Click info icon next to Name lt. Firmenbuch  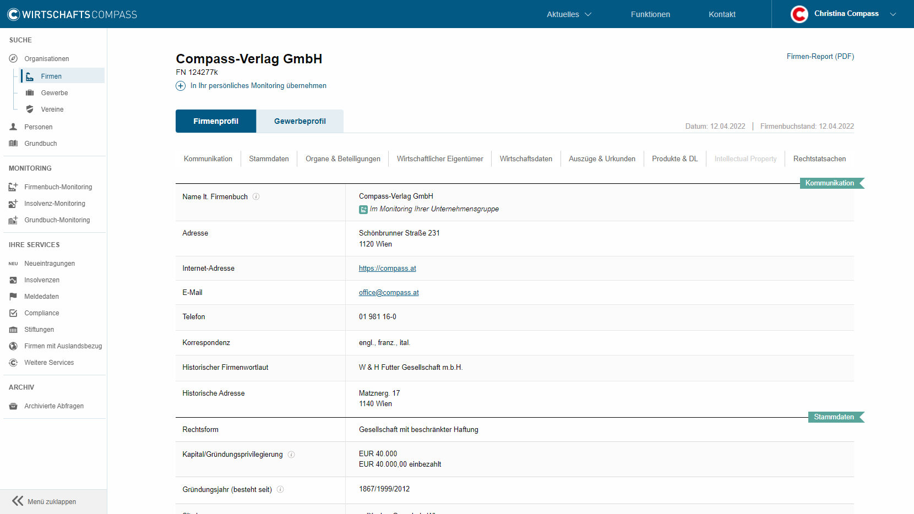[x=256, y=196]
